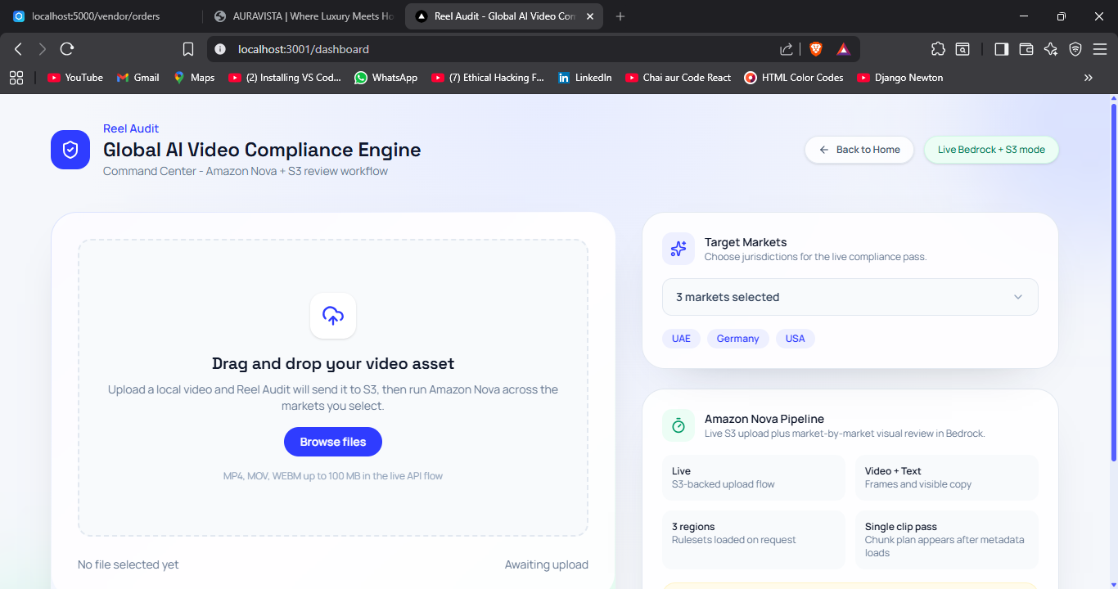Switch to the AURAVISTA tab
The image size is (1118, 589).
pos(303,16)
